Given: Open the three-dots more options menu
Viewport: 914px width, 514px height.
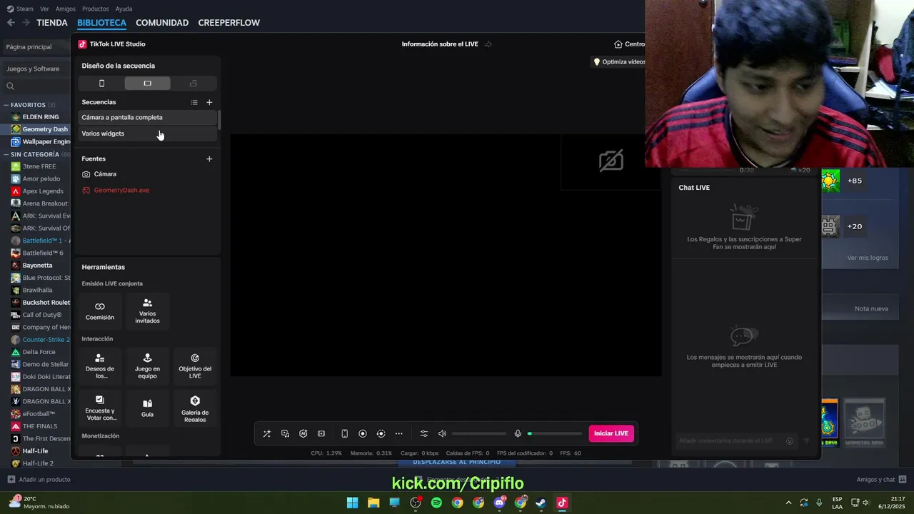Looking at the screenshot, I should click(x=399, y=433).
